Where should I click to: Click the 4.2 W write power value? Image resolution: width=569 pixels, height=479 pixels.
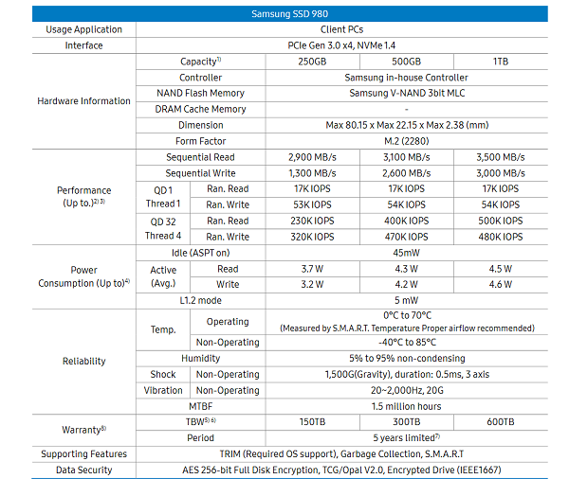[x=407, y=284]
